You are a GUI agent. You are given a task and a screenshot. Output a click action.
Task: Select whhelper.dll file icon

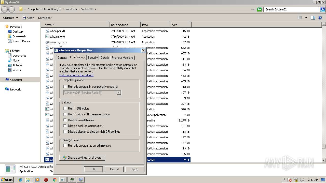[x=47, y=31]
